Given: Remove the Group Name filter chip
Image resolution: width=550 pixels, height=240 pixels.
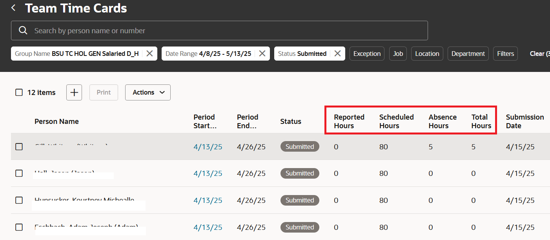Looking at the screenshot, I should click(x=149, y=54).
